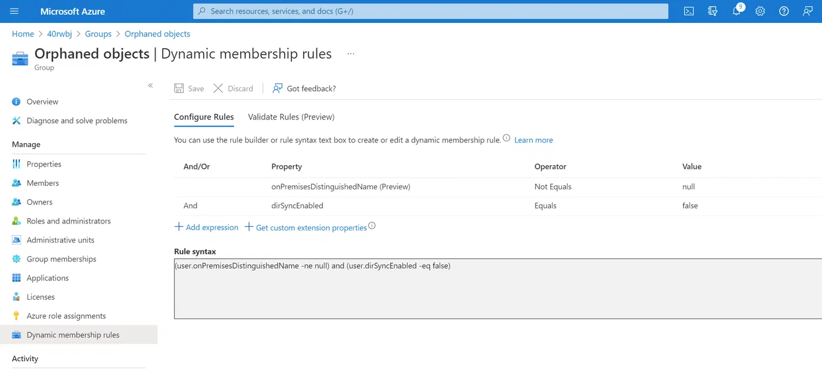The width and height of the screenshot is (822, 370).
Task: Click inside the Rule syntax text box
Action: tap(498, 288)
